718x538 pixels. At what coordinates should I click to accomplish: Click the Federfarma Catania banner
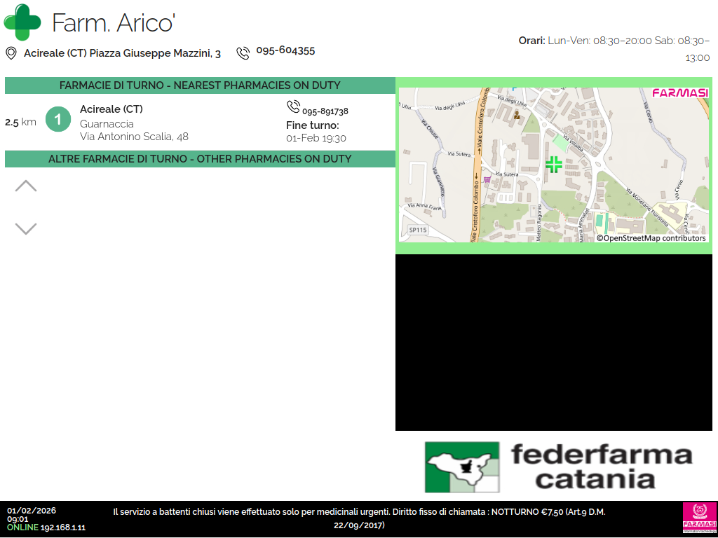[560, 467]
